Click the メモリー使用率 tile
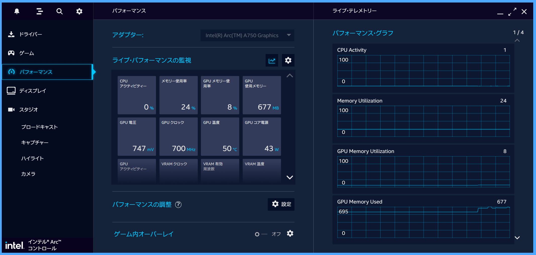Viewport: 536px width, 255px height. [178, 95]
